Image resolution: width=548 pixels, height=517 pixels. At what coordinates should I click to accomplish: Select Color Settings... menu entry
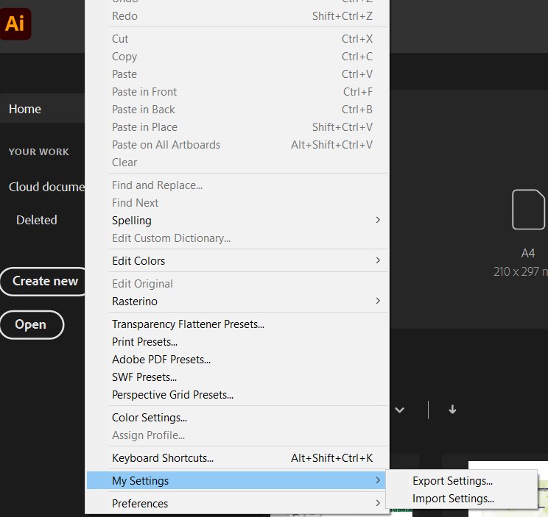click(236, 417)
